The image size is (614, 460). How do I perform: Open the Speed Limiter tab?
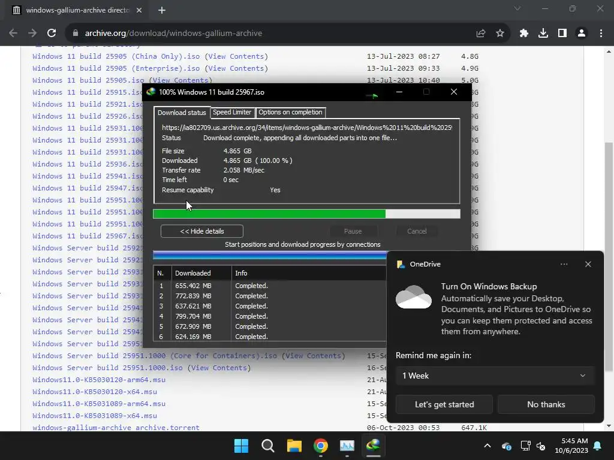tap(232, 112)
